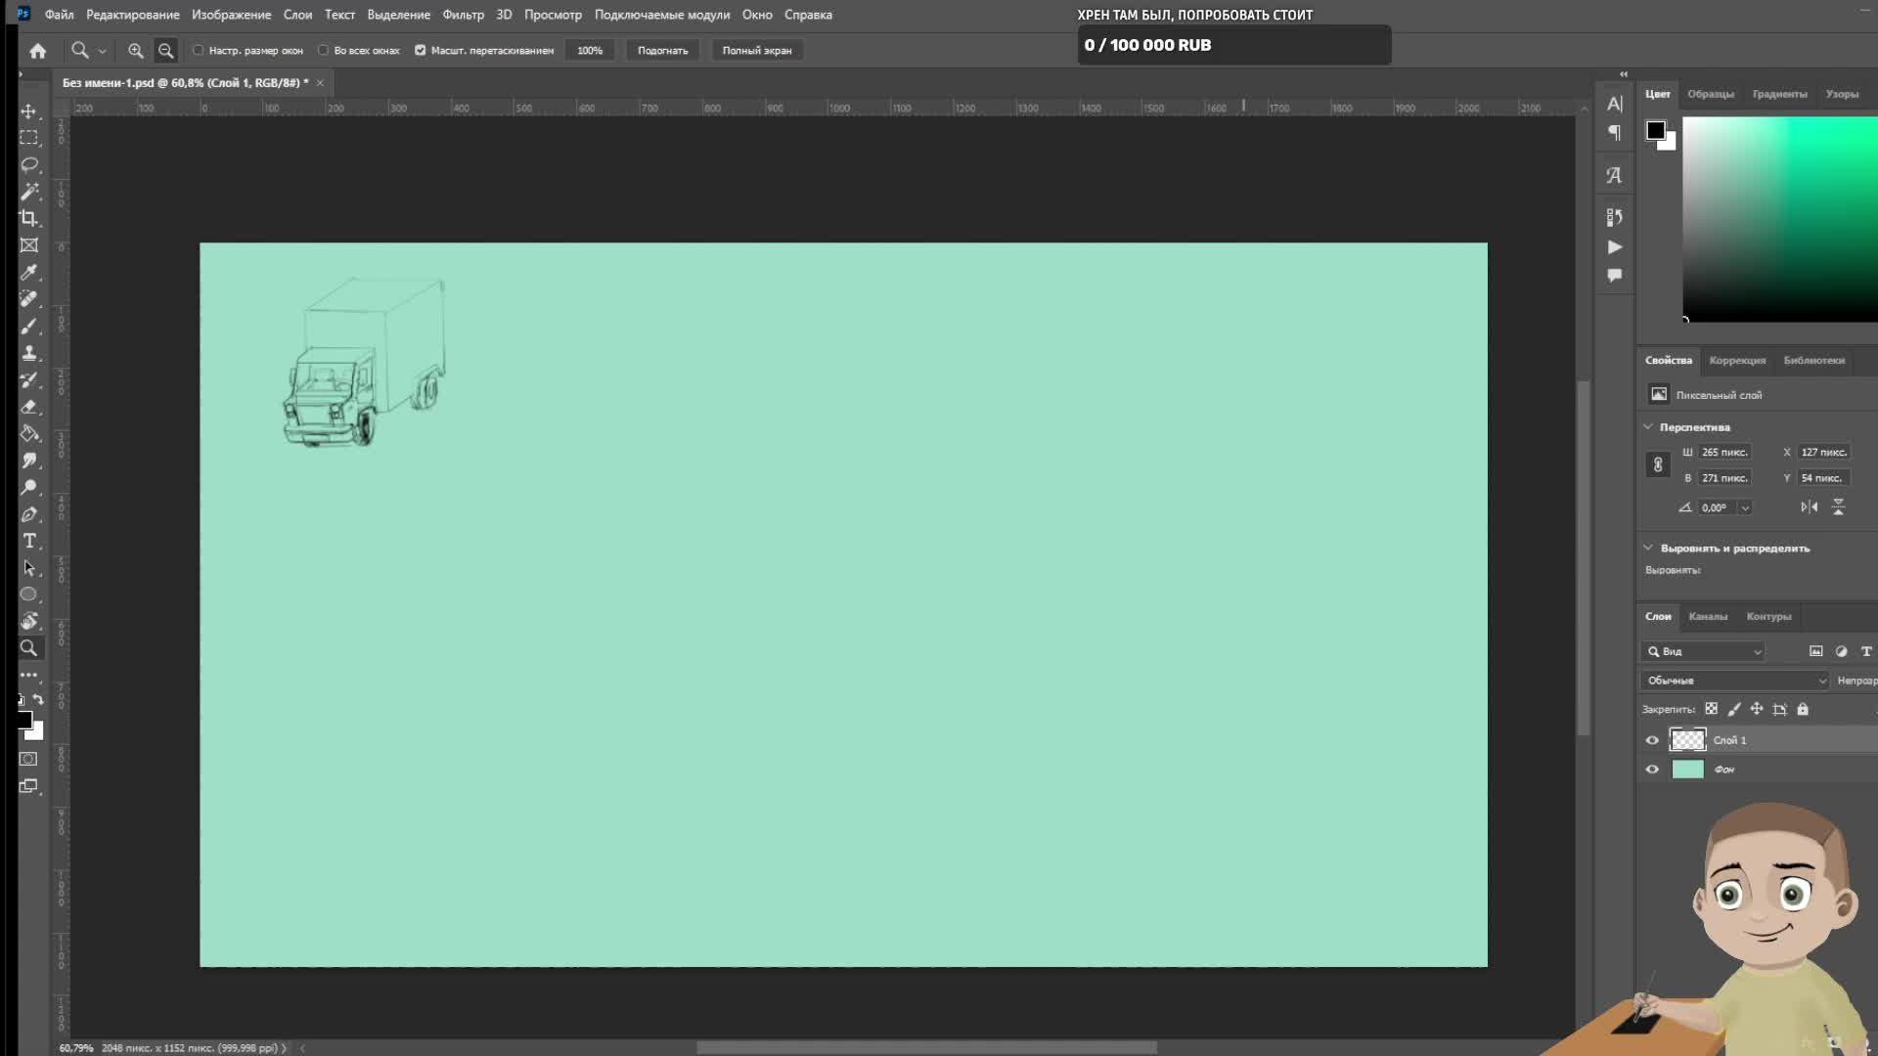Open the Фильтр menu
The width and height of the screenshot is (1878, 1056).
pos(463,15)
